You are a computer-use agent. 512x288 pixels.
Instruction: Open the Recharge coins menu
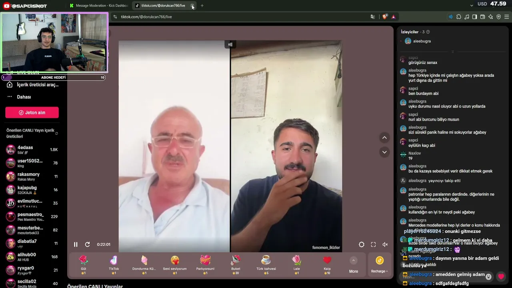click(379, 265)
